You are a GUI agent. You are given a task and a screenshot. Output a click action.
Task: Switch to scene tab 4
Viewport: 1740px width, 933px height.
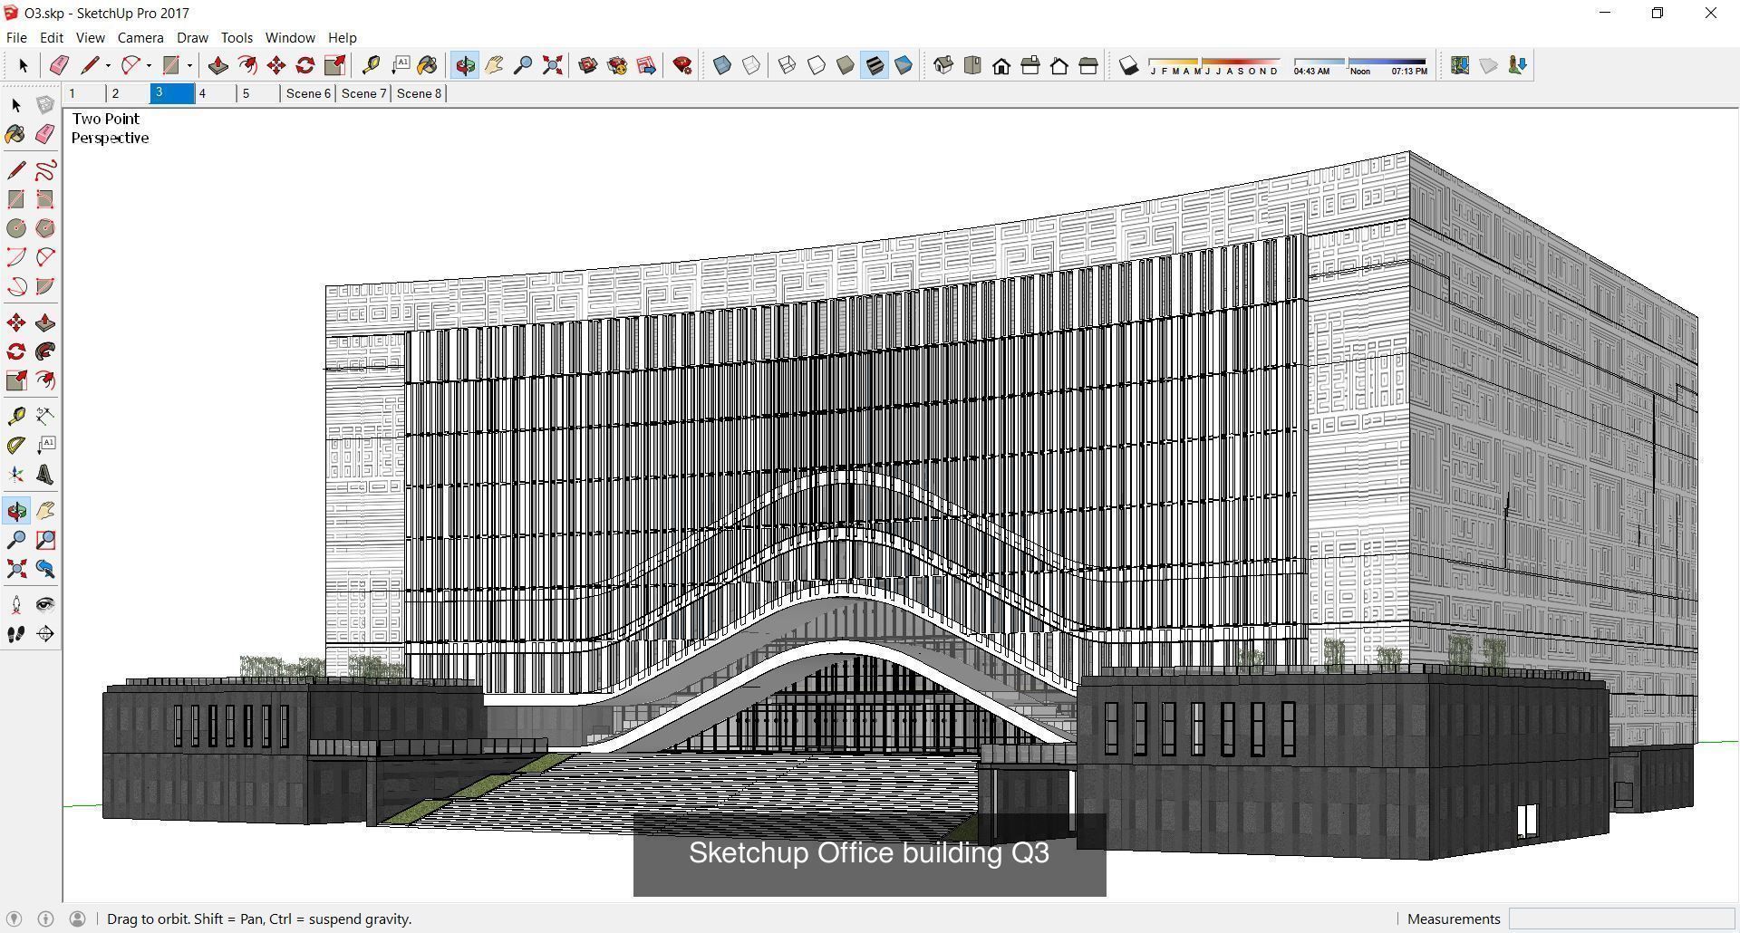coord(216,93)
